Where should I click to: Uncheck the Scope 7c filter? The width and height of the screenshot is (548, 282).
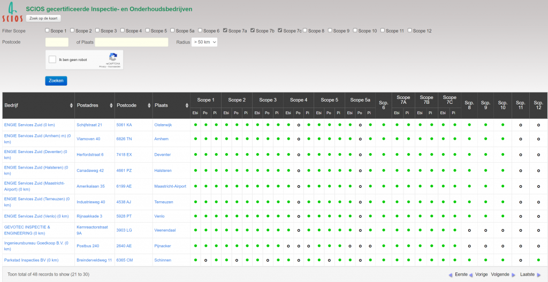(280, 31)
